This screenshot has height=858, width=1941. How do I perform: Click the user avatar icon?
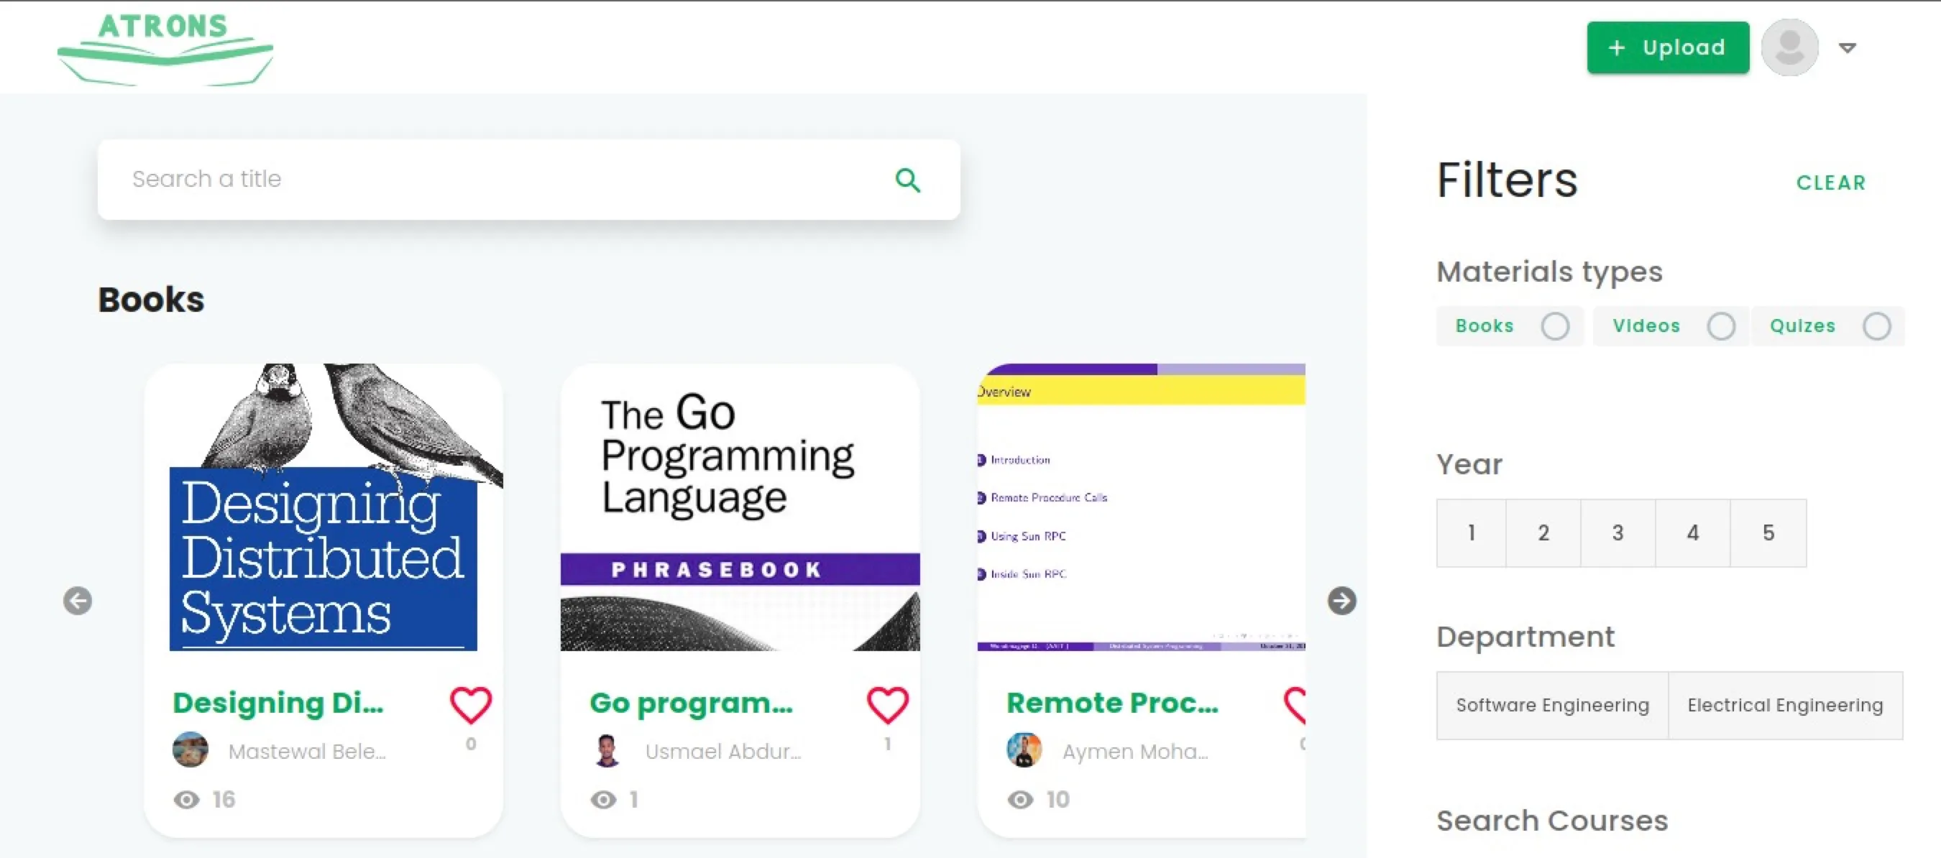point(1789,47)
